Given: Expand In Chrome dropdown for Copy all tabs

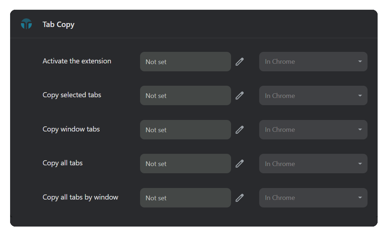Looking at the screenshot, I should (313, 164).
